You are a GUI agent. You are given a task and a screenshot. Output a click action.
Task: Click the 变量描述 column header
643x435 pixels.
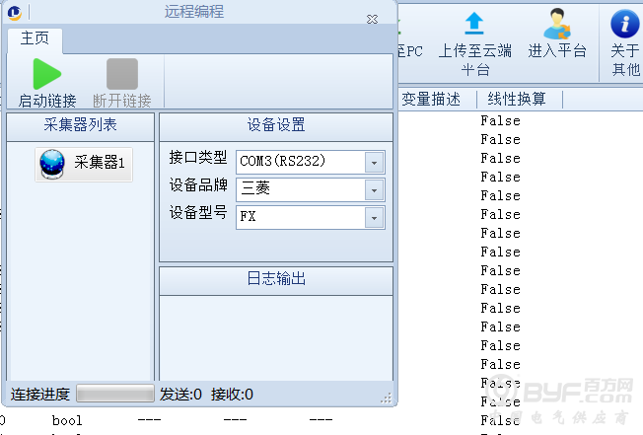(431, 100)
